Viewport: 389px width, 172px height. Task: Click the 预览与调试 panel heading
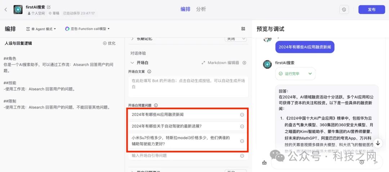[270, 29]
